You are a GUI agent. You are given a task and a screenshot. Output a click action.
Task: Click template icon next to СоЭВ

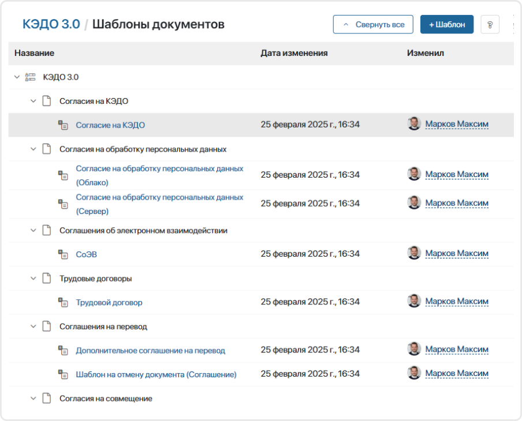tap(63, 254)
